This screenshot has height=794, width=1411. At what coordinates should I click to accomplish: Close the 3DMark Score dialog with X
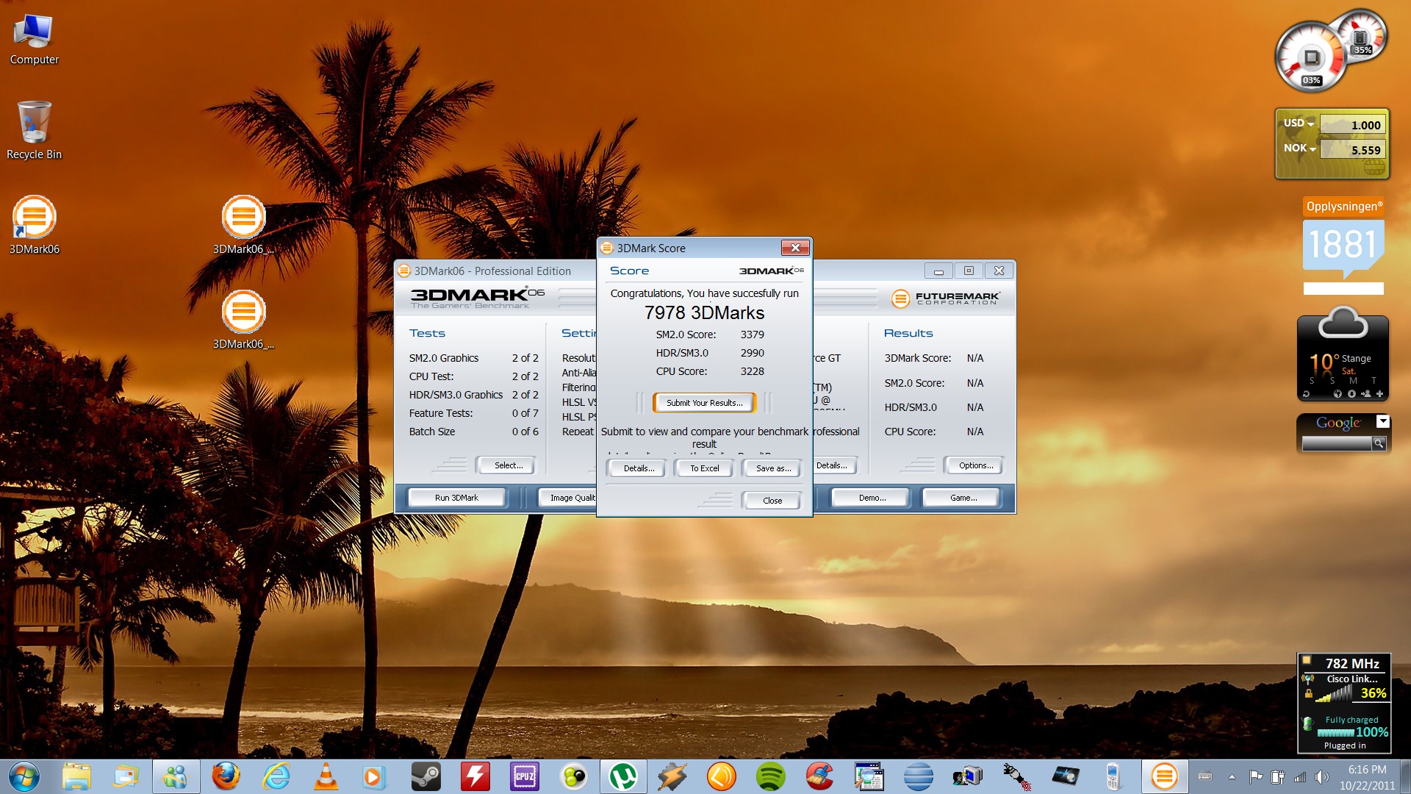(x=794, y=248)
